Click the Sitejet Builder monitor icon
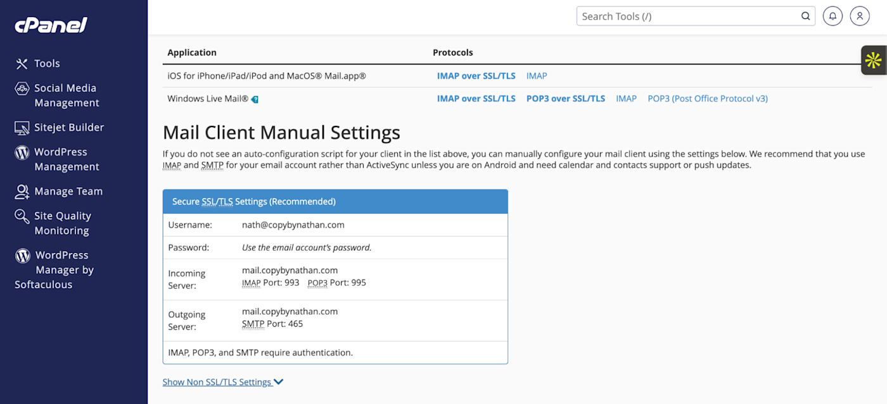 tap(22, 128)
